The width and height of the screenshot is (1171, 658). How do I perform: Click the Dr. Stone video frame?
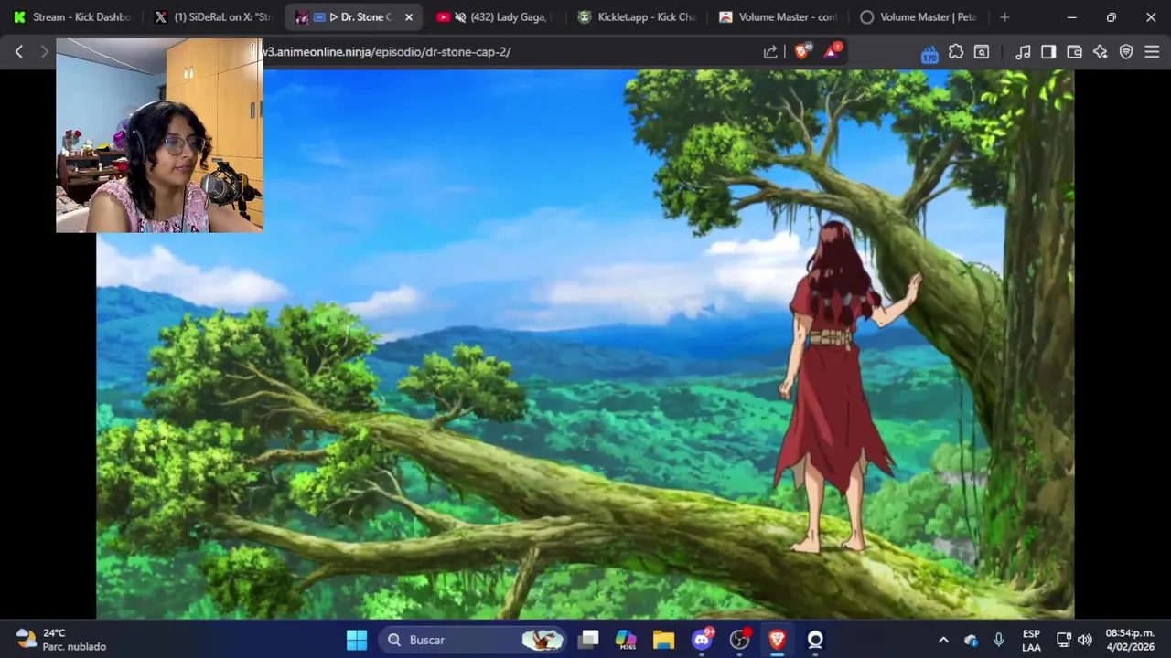pos(585,345)
